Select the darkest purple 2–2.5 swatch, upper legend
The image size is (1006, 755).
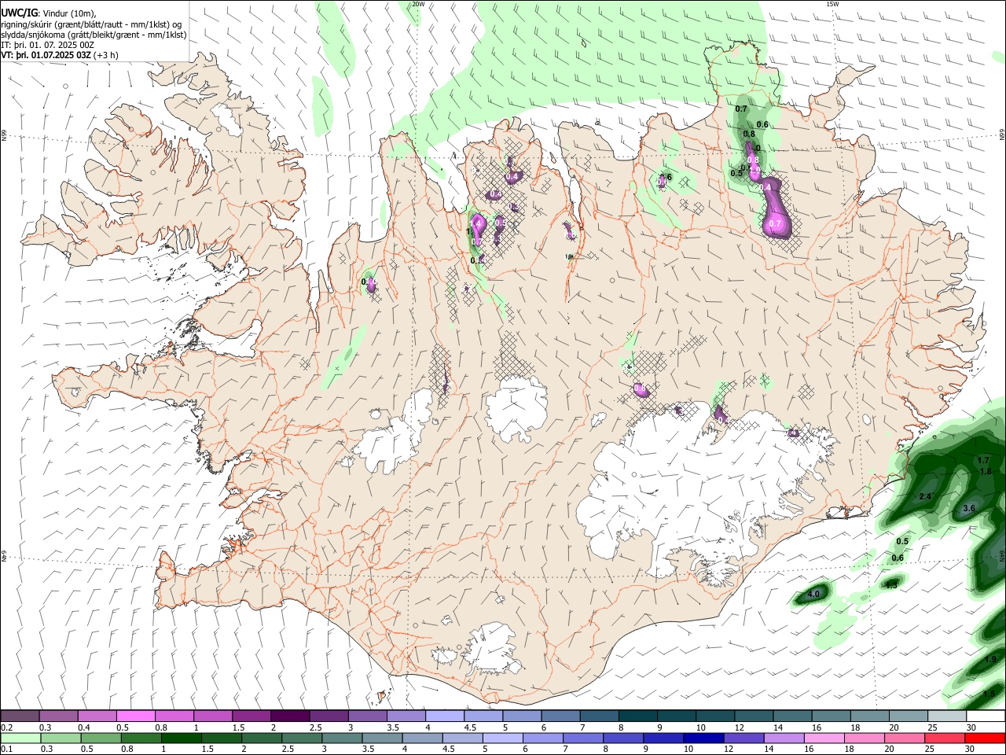click(289, 716)
